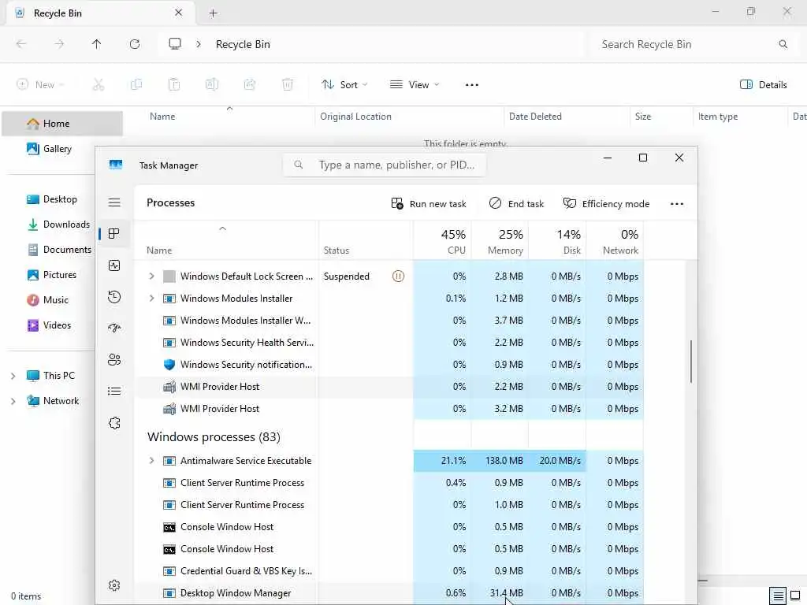Sort processes by Status column
807x605 pixels.
366,241
